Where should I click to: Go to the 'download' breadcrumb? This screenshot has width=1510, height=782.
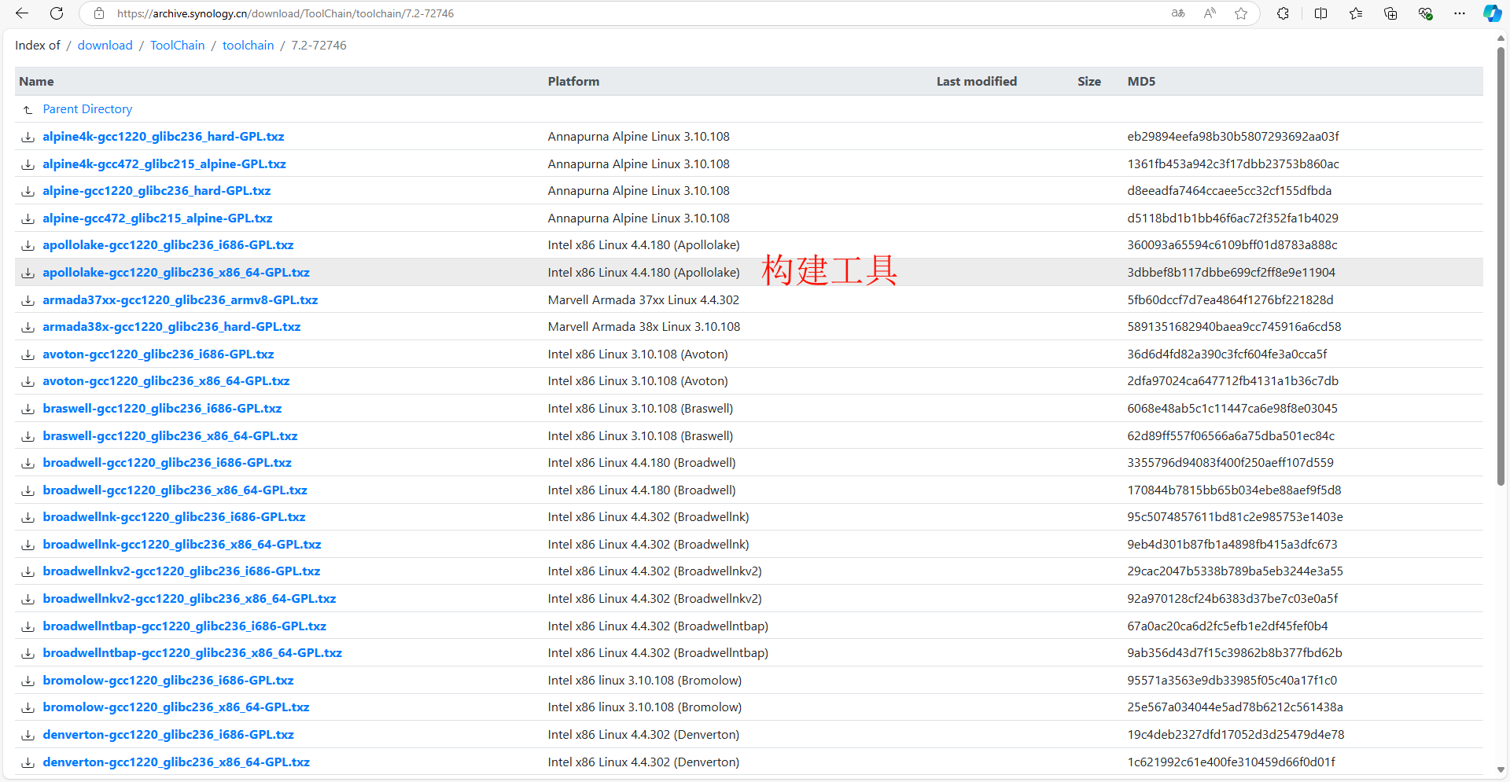[105, 46]
